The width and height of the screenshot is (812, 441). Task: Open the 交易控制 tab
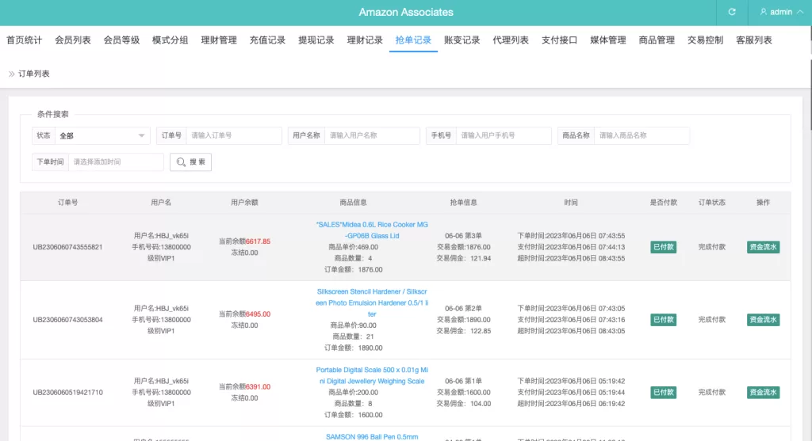(x=705, y=40)
